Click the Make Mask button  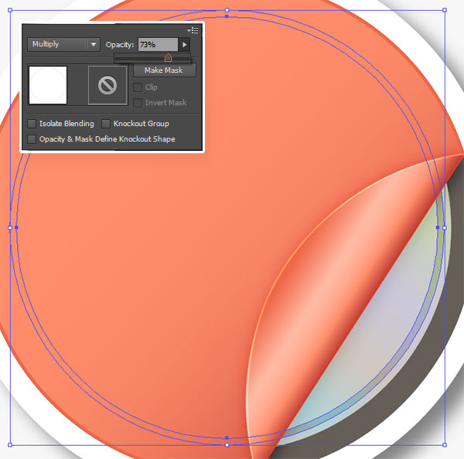pos(164,70)
